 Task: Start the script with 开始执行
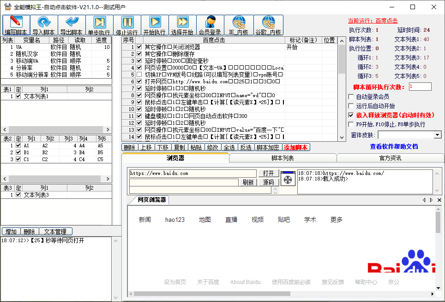click(x=155, y=25)
